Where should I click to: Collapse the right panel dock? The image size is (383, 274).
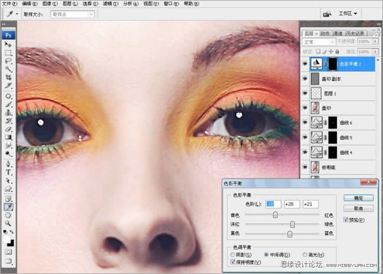379,24
